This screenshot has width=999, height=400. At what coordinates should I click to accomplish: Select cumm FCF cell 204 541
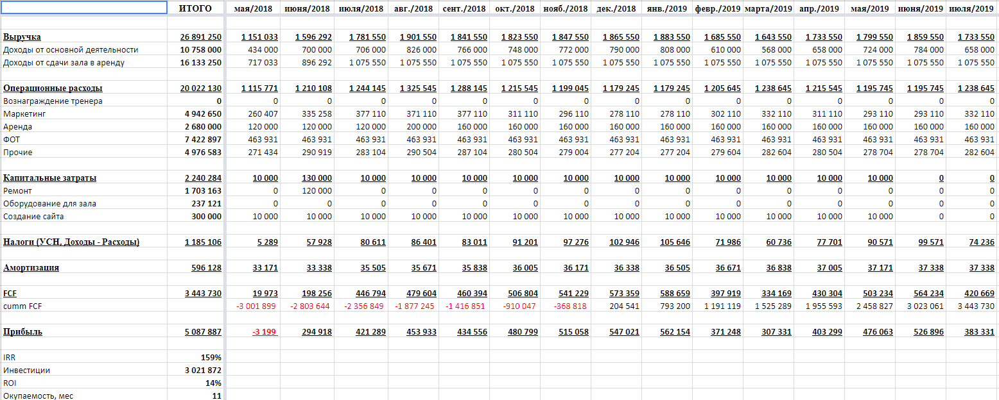(x=616, y=306)
